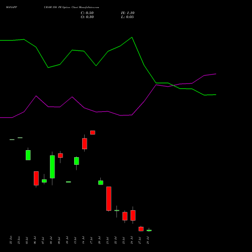The width and height of the screenshot is (252, 252).
Task: Click the close price value C: 0.50
Action: pyautogui.click(x=87, y=13)
